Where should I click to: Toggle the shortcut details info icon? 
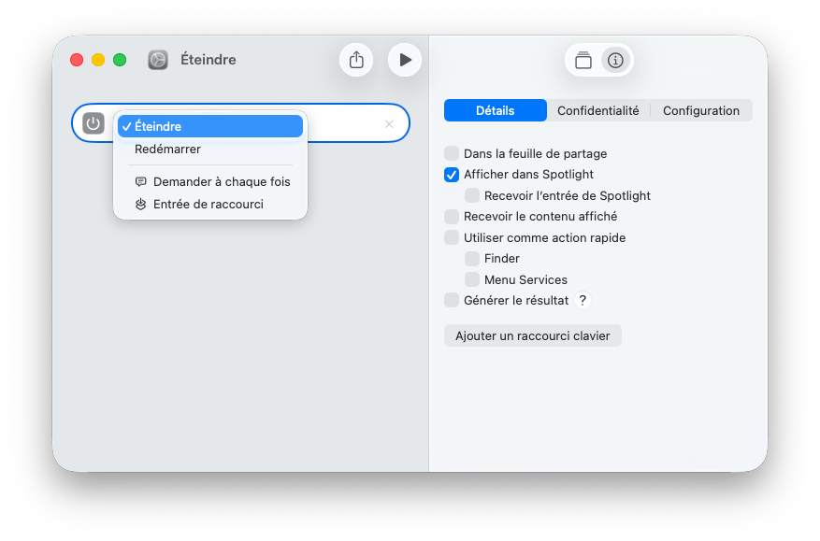pyautogui.click(x=615, y=61)
